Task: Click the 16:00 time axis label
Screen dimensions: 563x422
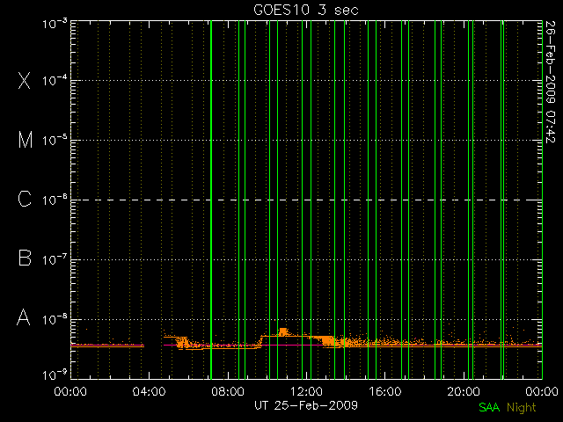Action: click(x=385, y=391)
